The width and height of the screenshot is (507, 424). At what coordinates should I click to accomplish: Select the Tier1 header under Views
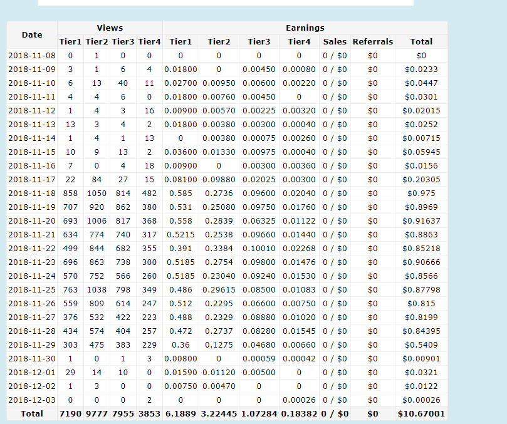click(70, 42)
